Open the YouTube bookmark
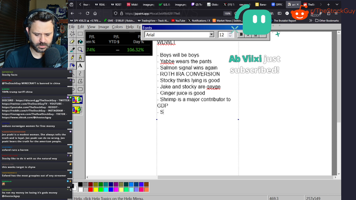 click(178, 21)
